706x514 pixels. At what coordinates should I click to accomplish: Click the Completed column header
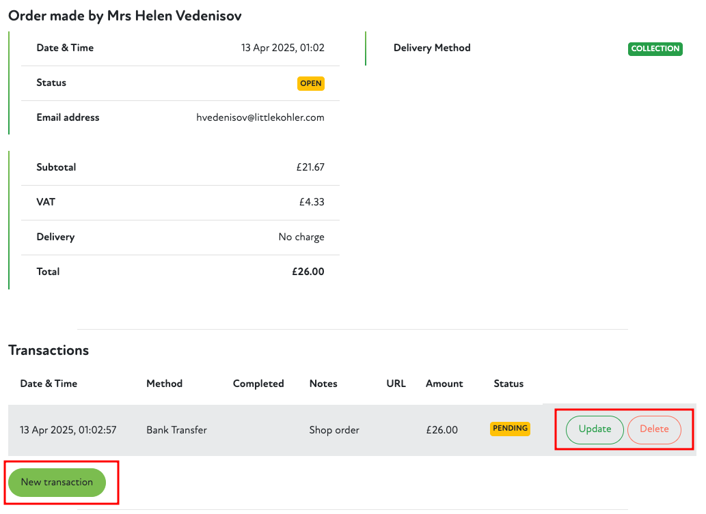258,384
